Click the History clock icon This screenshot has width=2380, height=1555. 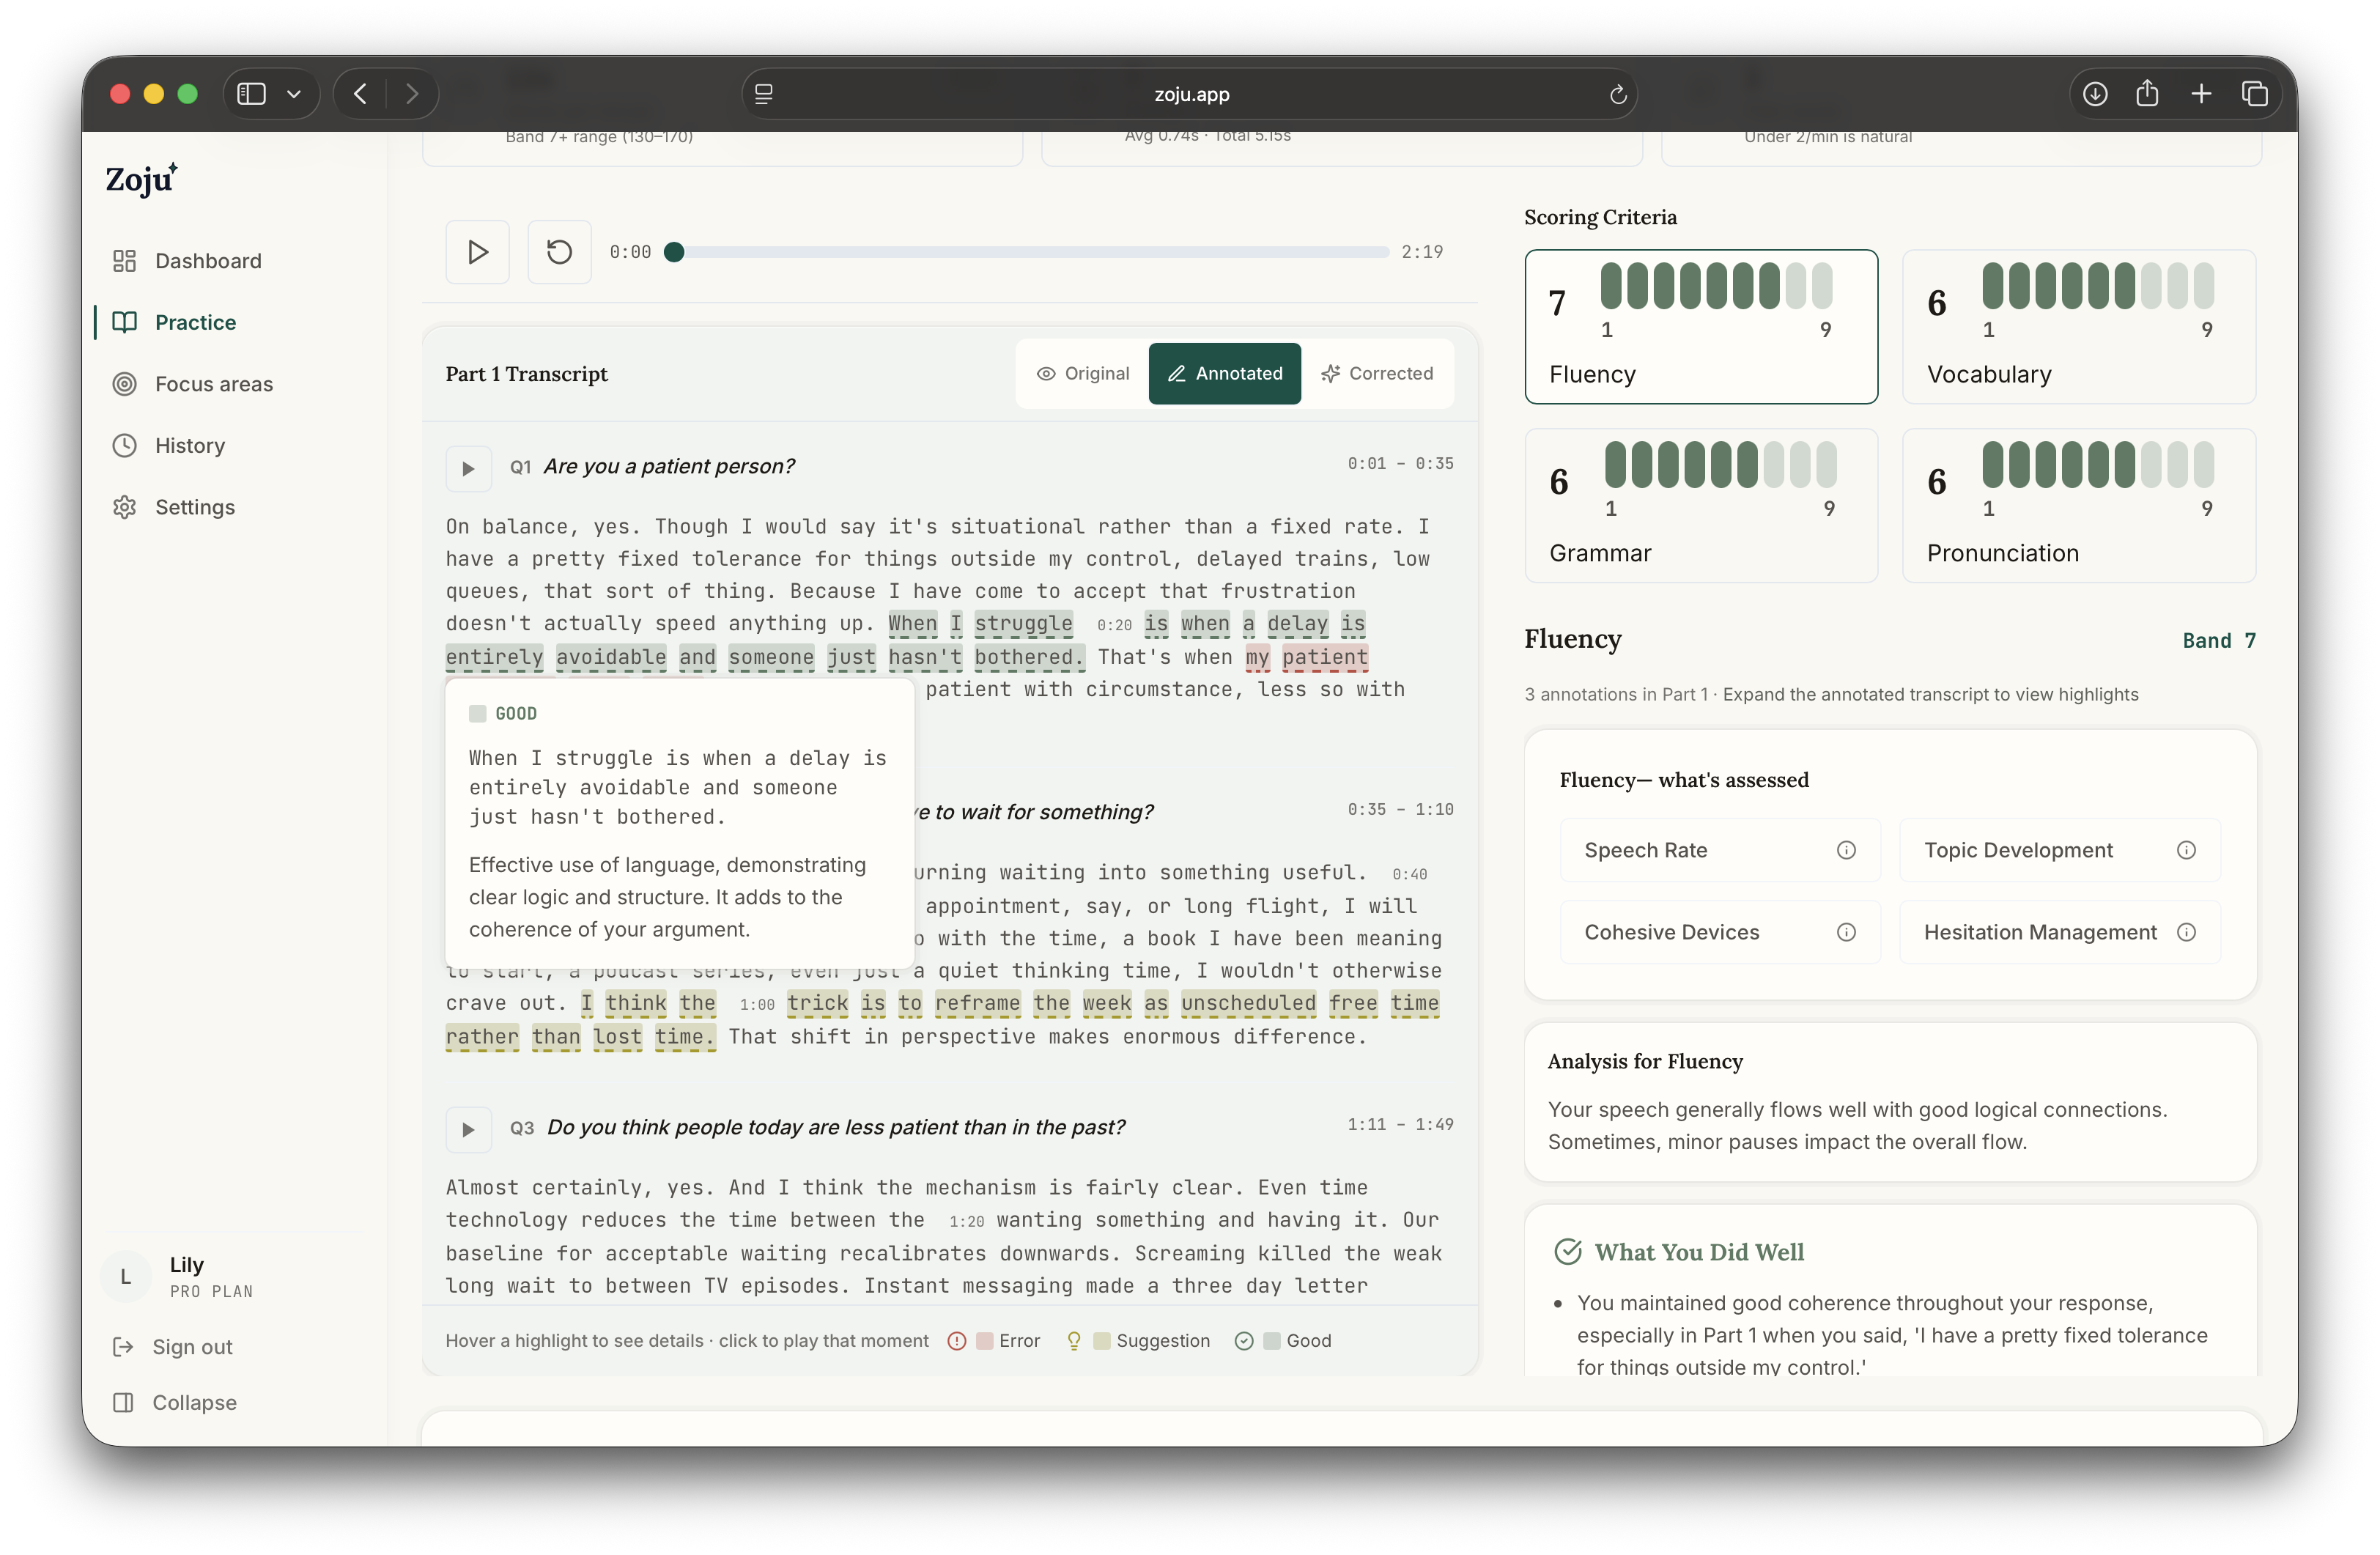[x=124, y=446]
